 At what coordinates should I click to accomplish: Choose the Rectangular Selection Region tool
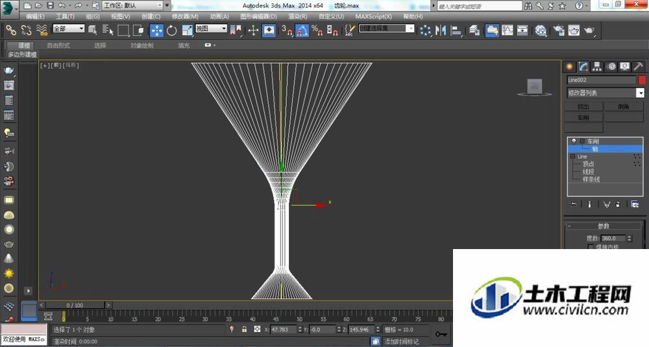123,30
